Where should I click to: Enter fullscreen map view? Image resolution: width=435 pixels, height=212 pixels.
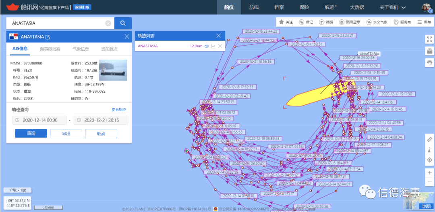coord(429,39)
